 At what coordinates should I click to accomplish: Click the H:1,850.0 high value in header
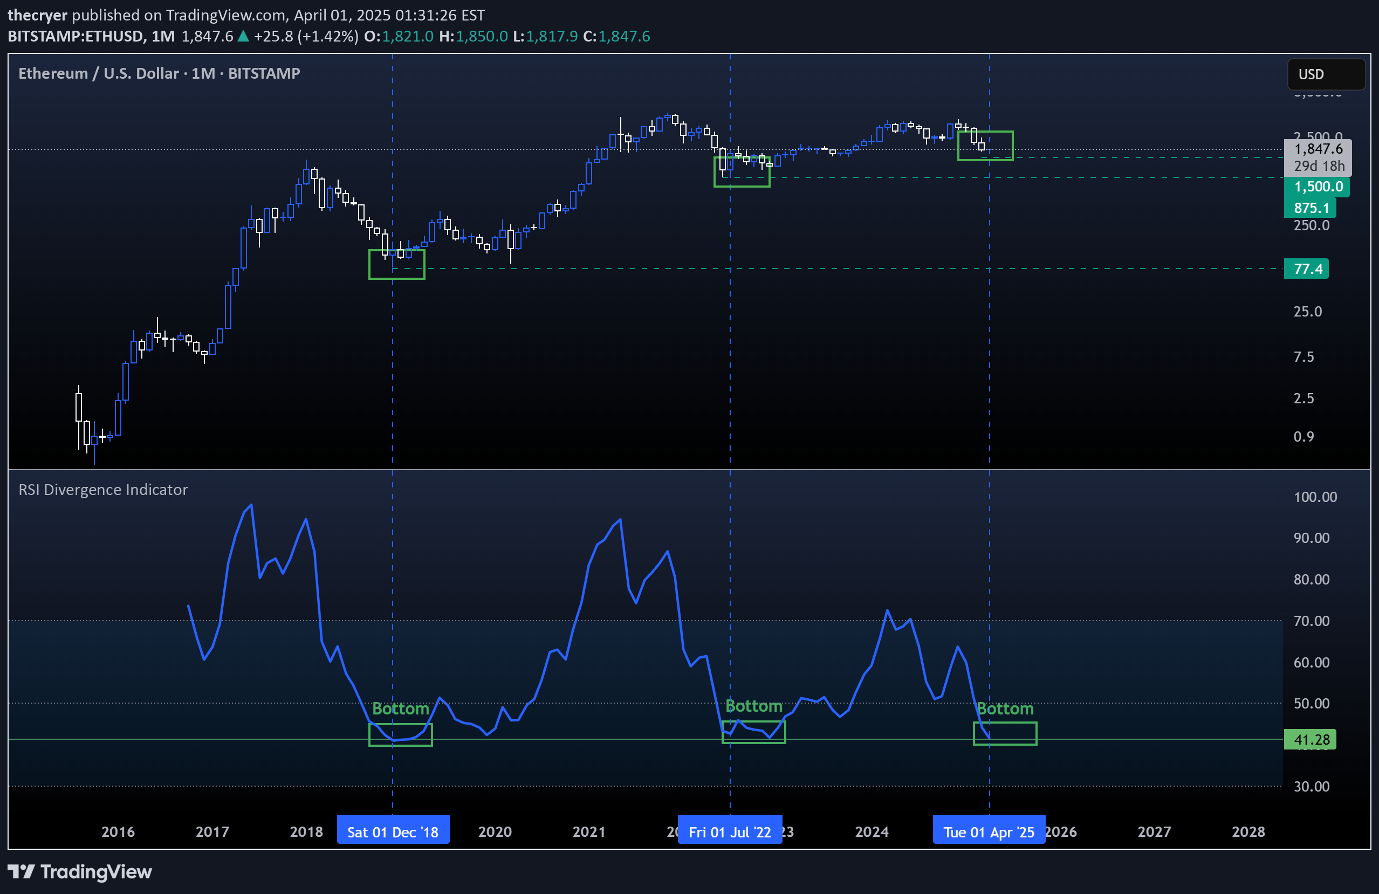474,37
